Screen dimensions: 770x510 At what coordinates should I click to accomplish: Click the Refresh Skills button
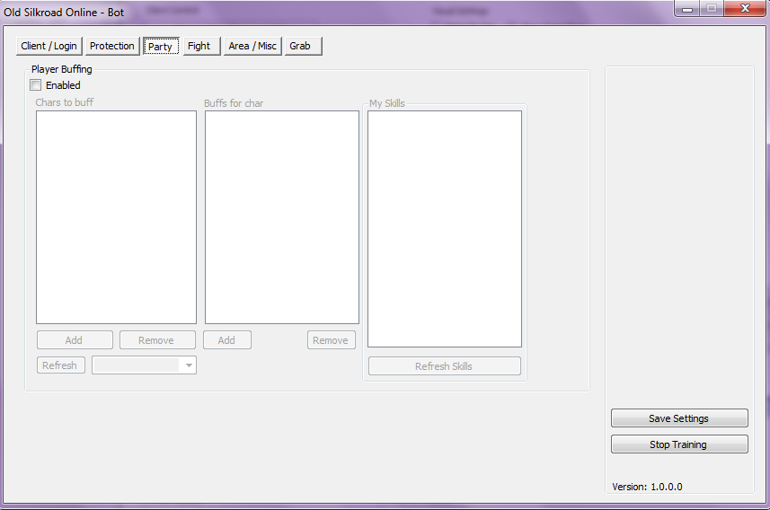click(445, 366)
